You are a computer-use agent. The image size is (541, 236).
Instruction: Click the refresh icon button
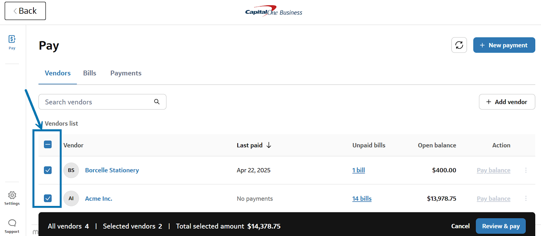(459, 45)
